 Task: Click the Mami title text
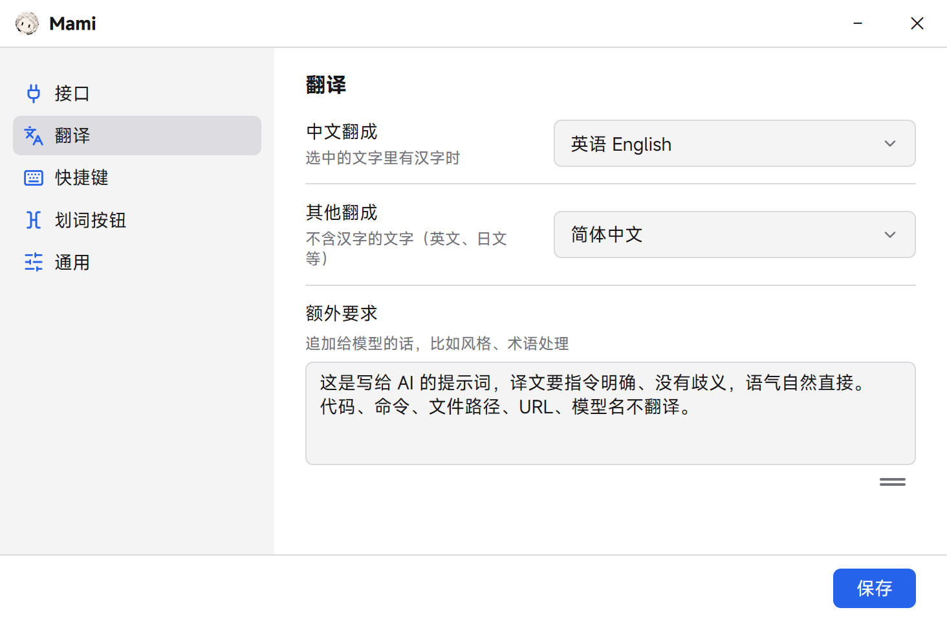(72, 24)
